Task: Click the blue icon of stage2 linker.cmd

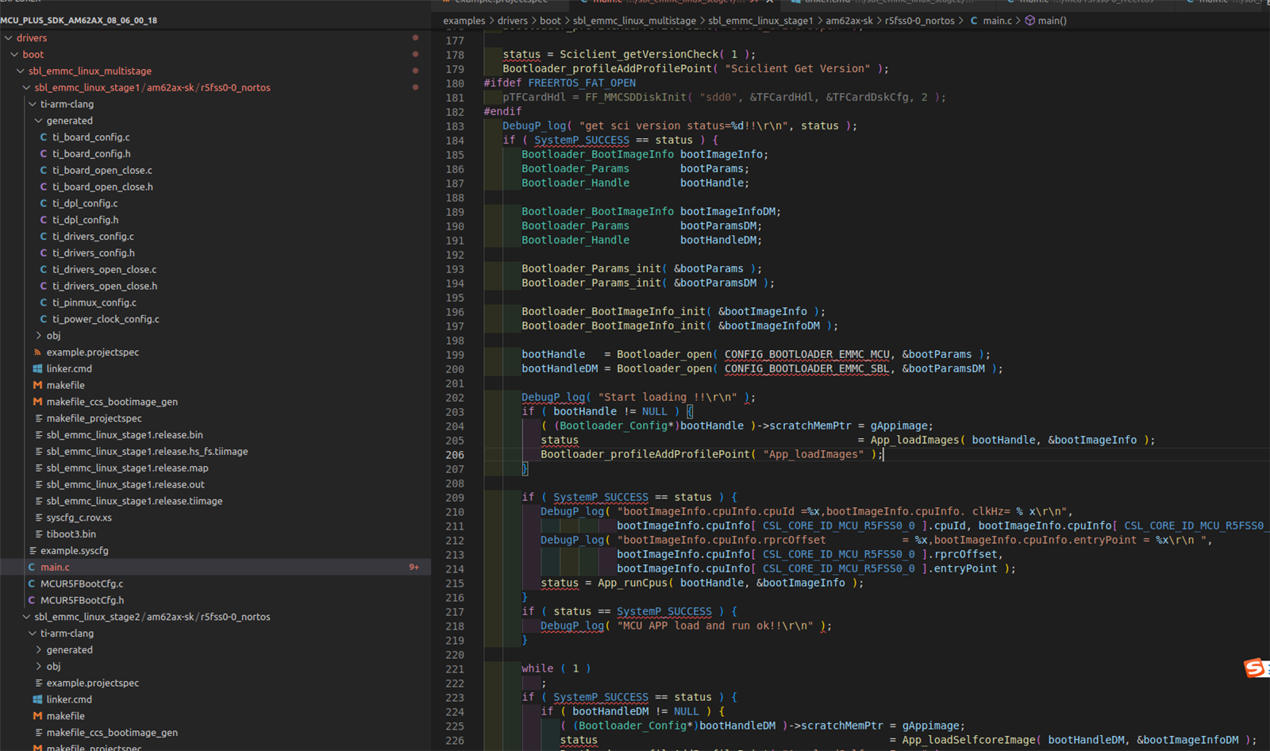Action: coord(37,700)
